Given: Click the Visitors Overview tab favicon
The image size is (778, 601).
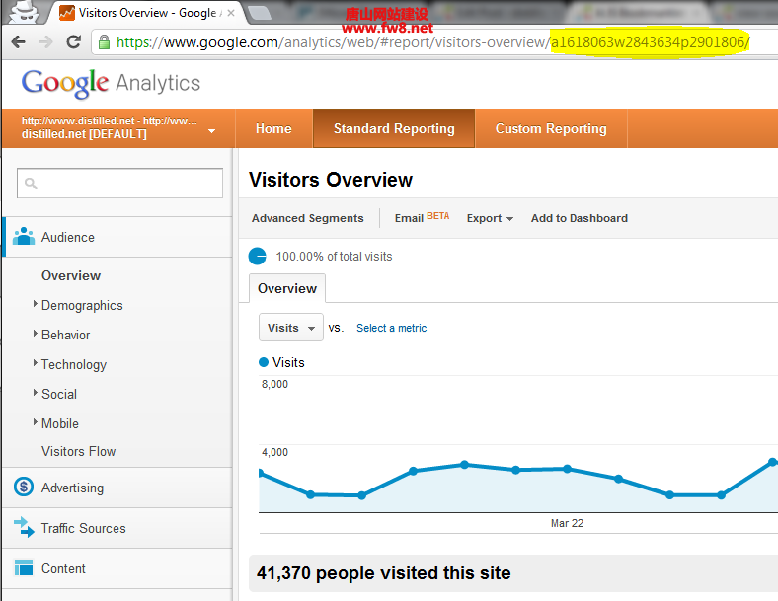Looking at the screenshot, I should click(66, 13).
